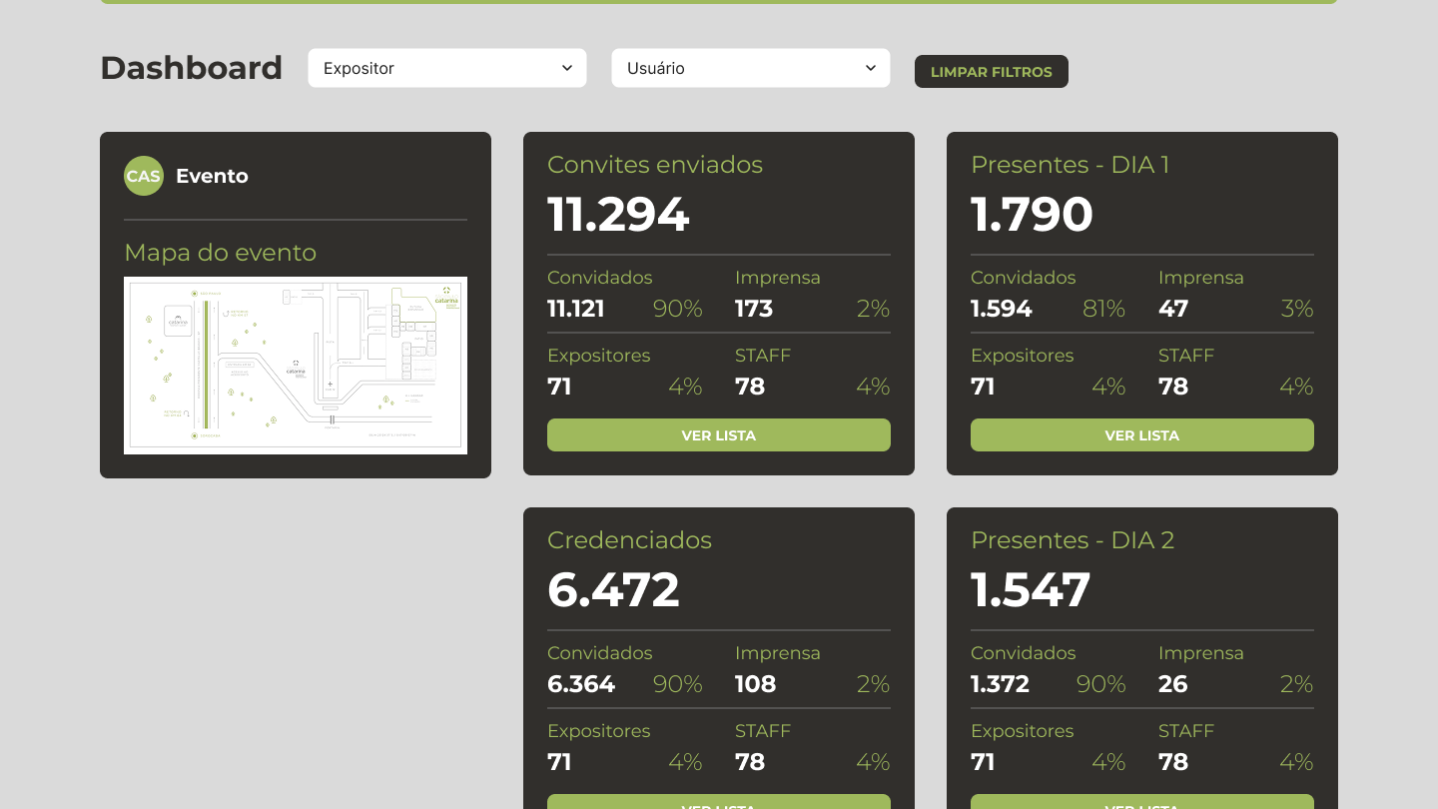Image resolution: width=1438 pixels, height=809 pixels.
Task: Select the total value 1.547
Action: pyautogui.click(x=1031, y=589)
